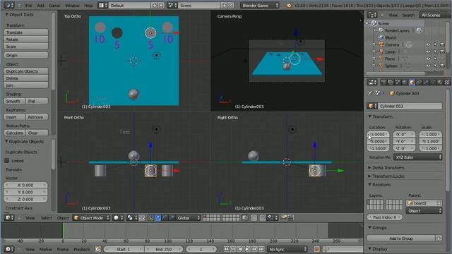Screen dimensions: 452x254
Task: Toggle auto keyframe record button
Action: 316,249
